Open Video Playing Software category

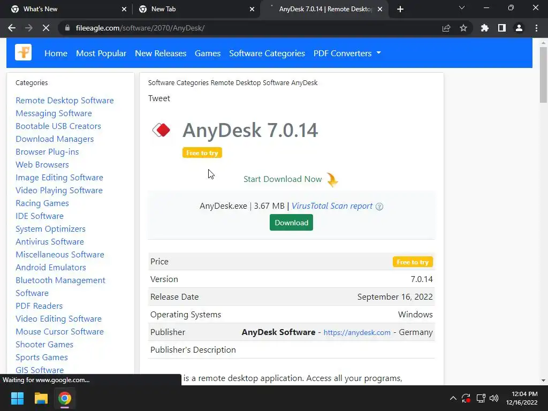coord(59,191)
